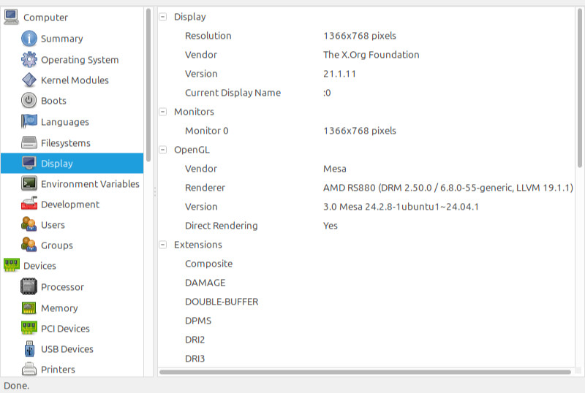
Task: Click the Devices category icon
Action: coord(11,265)
